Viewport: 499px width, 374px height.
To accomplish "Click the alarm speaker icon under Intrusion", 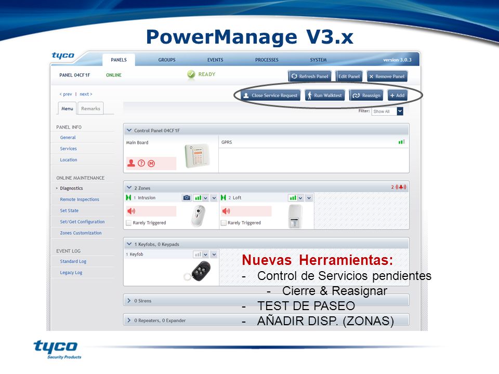I will coord(131,211).
